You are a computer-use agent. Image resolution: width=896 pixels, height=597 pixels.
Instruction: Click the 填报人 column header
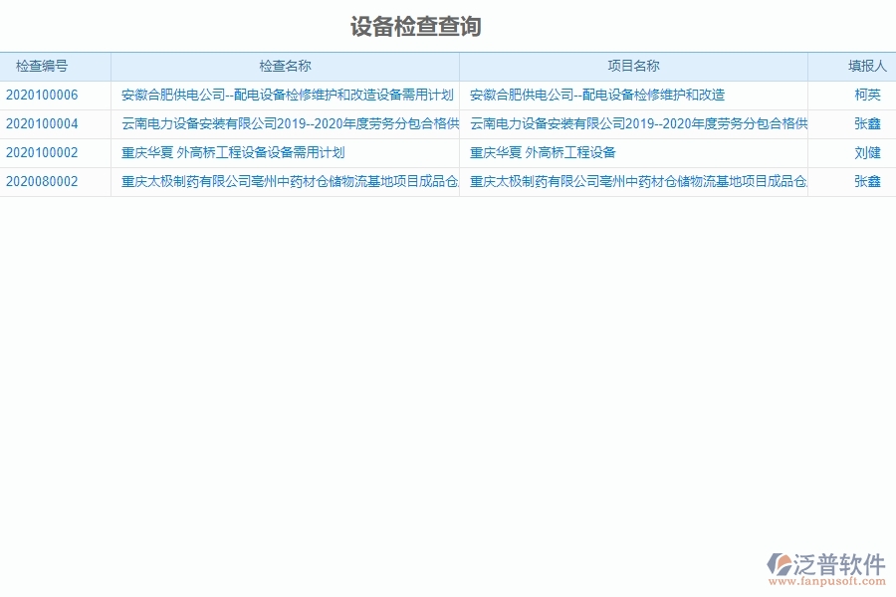853,67
